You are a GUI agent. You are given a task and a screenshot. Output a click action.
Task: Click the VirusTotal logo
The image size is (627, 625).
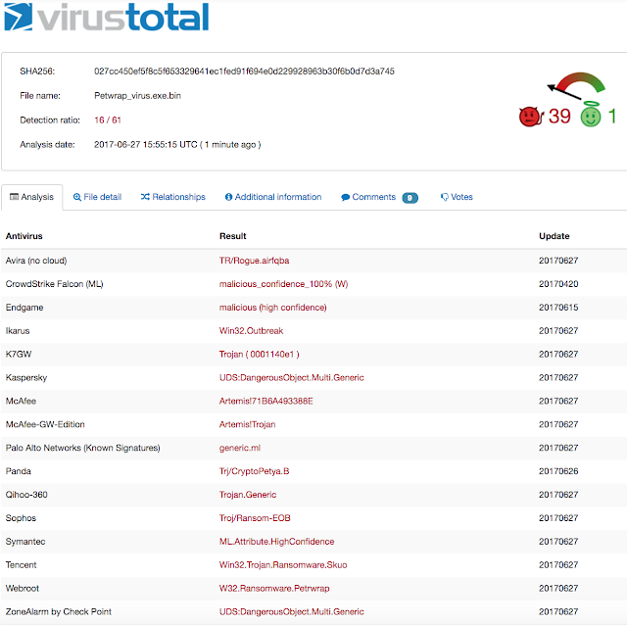click(x=106, y=18)
